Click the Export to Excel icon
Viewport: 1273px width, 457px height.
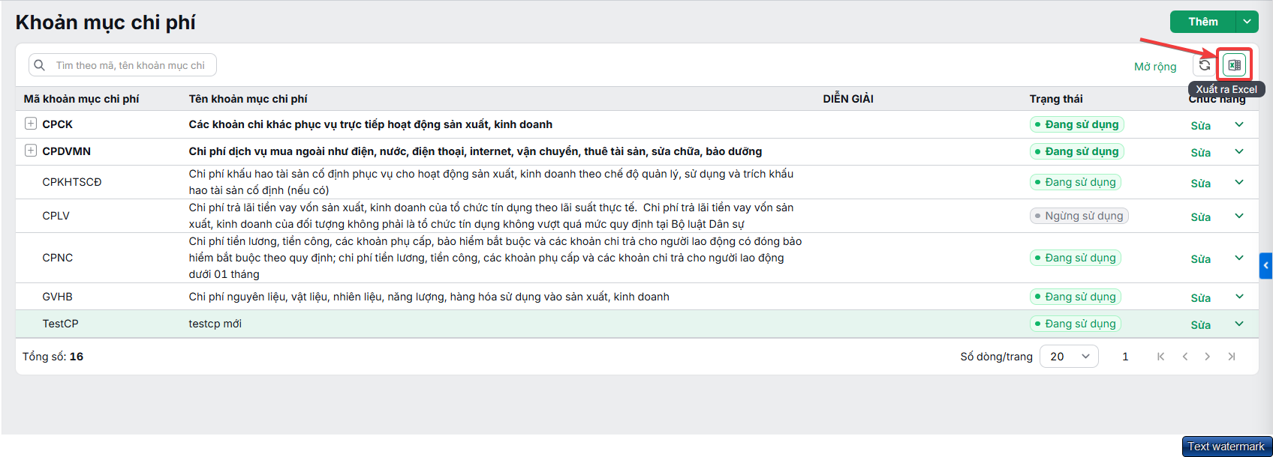[1234, 65]
